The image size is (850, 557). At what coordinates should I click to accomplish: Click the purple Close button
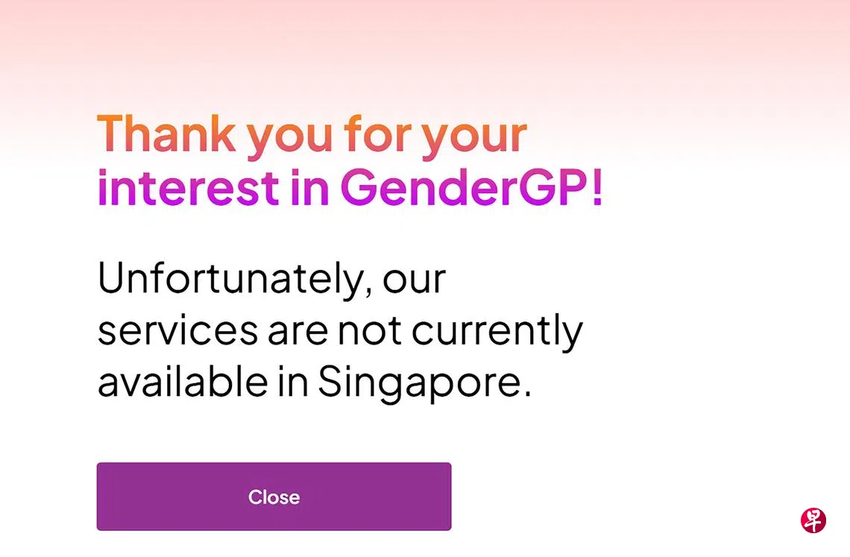point(274,497)
